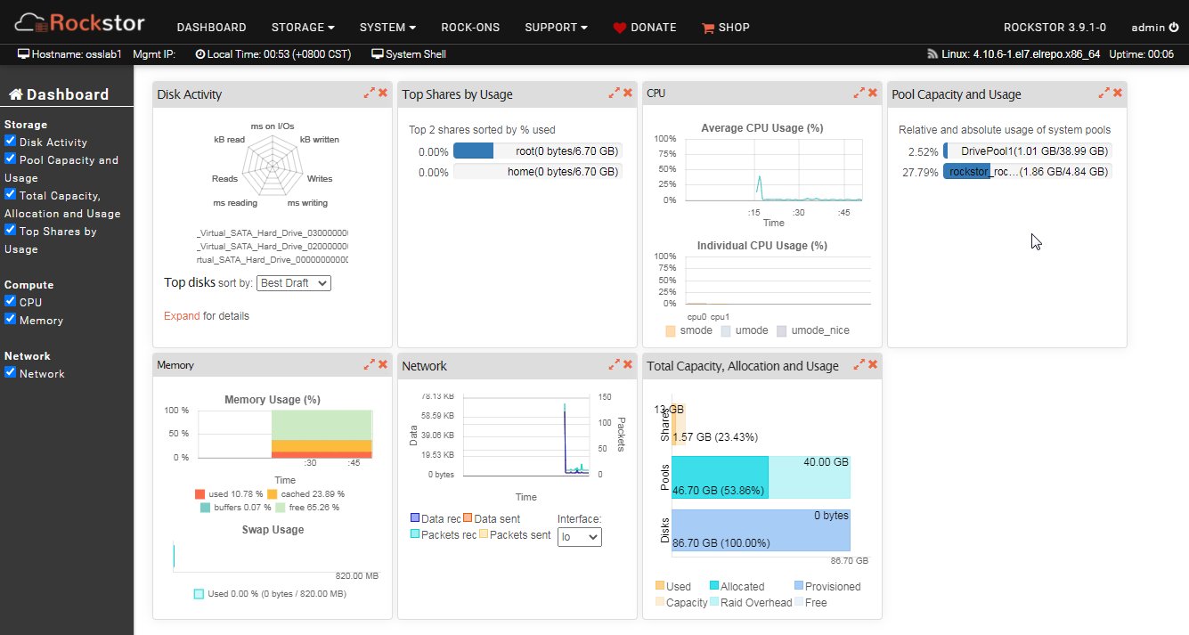
Task: Open the STORAGE dropdown menu
Action: coord(303,28)
